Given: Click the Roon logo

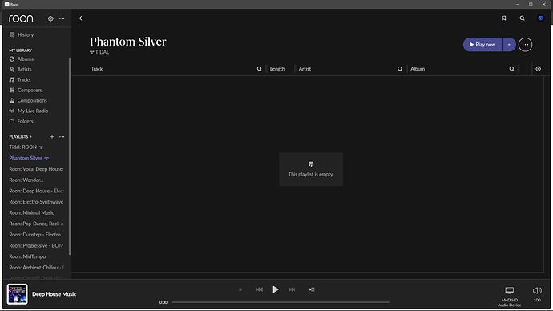Looking at the screenshot, I should 21,18.
